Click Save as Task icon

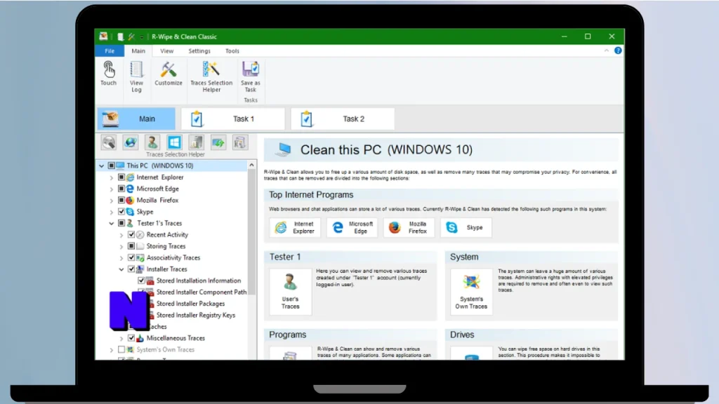click(251, 77)
